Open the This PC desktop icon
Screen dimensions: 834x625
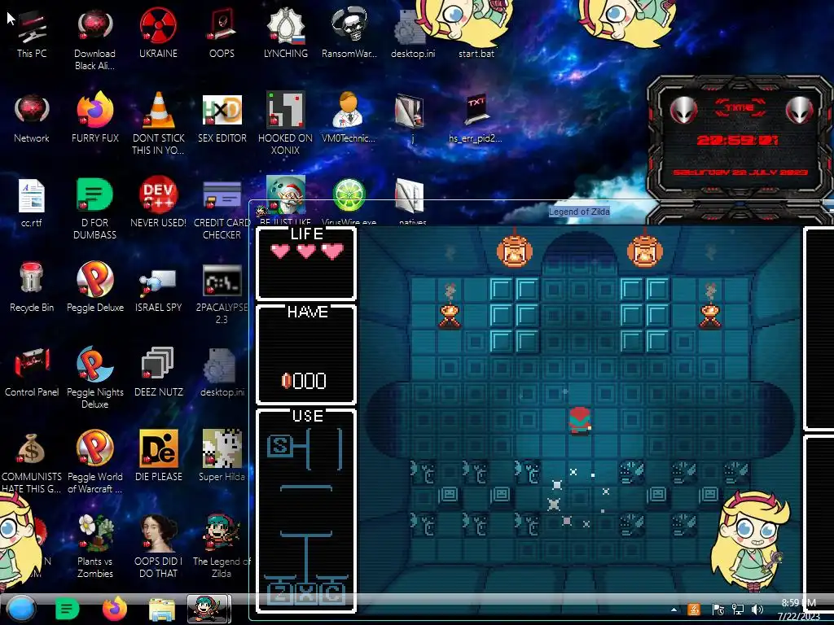coord(32,32)
